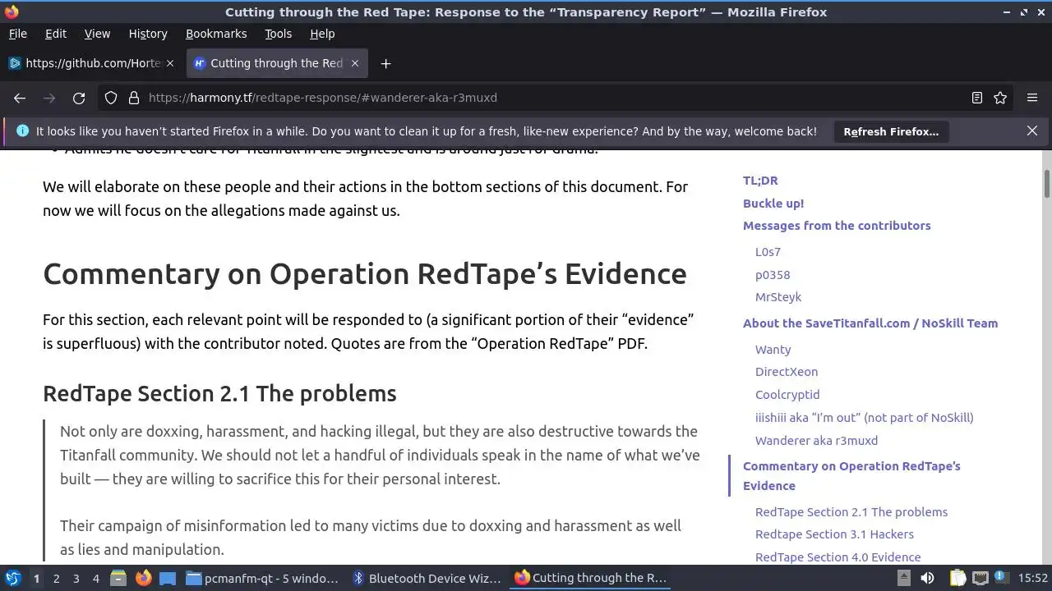The width and height of the screenshot is (1052, 591).
Task: Jump to TL;DR in table of contents
Action: pos(760,181)
